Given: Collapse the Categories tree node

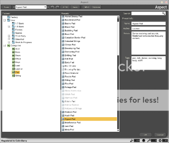Looking at the screenshot, I should (x=5, y=46).
